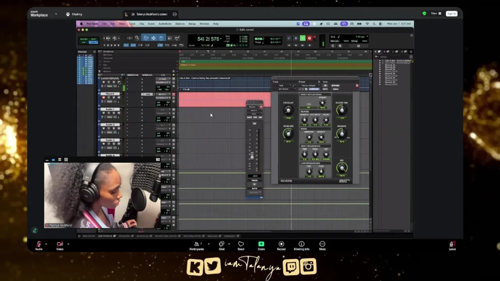Toggle Spot edit mode
Screen dimensions: 500x281
tap(93, 39)
